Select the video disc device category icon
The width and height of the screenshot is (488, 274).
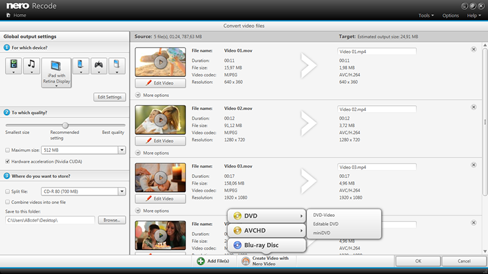13,66
